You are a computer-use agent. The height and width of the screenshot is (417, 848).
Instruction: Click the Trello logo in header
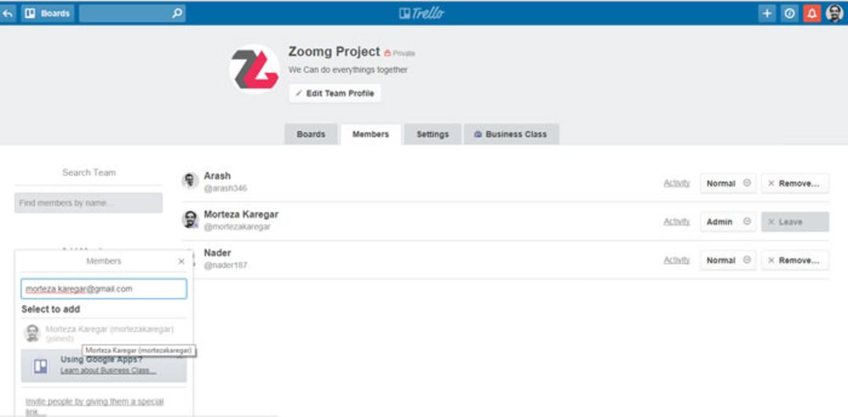coord(422,13)
